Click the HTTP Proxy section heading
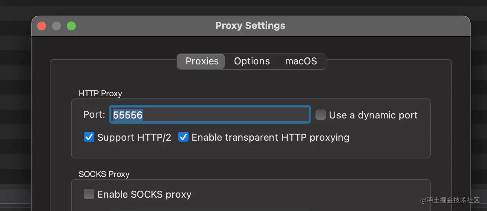This screenshot has height=211, width=487. [x=100, y=94]
